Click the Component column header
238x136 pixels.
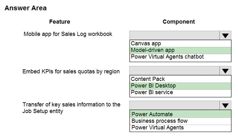click(x=179, y=22)
